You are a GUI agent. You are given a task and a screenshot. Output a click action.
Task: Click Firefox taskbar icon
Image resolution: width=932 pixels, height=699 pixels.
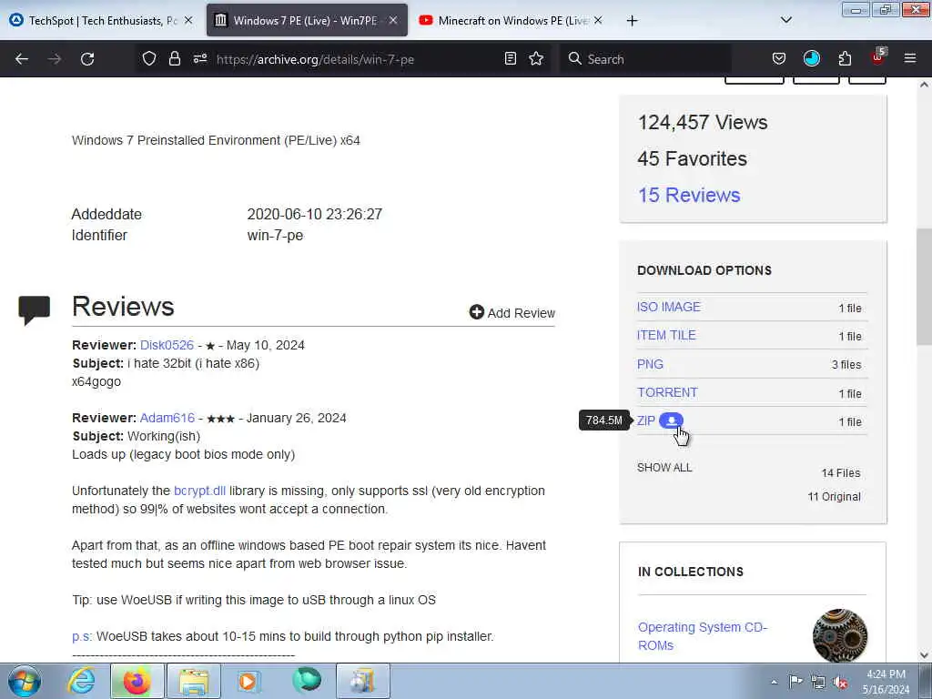click(x=137, y=681)
